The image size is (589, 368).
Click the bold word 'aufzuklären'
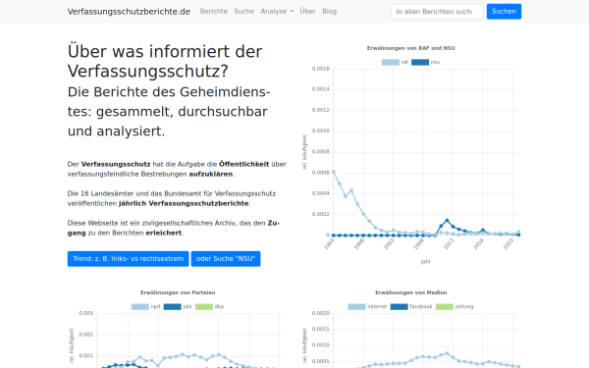(211, 175)
